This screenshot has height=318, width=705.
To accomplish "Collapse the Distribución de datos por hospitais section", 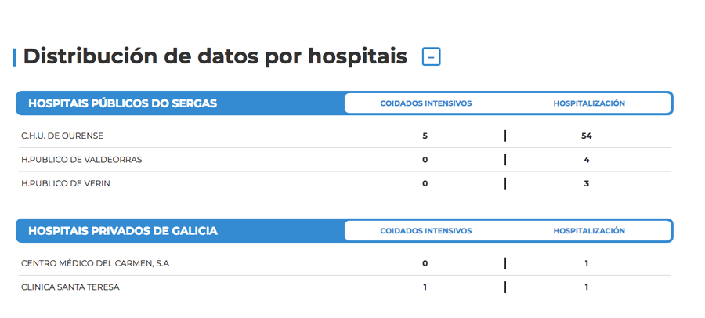I will (431, 57).
